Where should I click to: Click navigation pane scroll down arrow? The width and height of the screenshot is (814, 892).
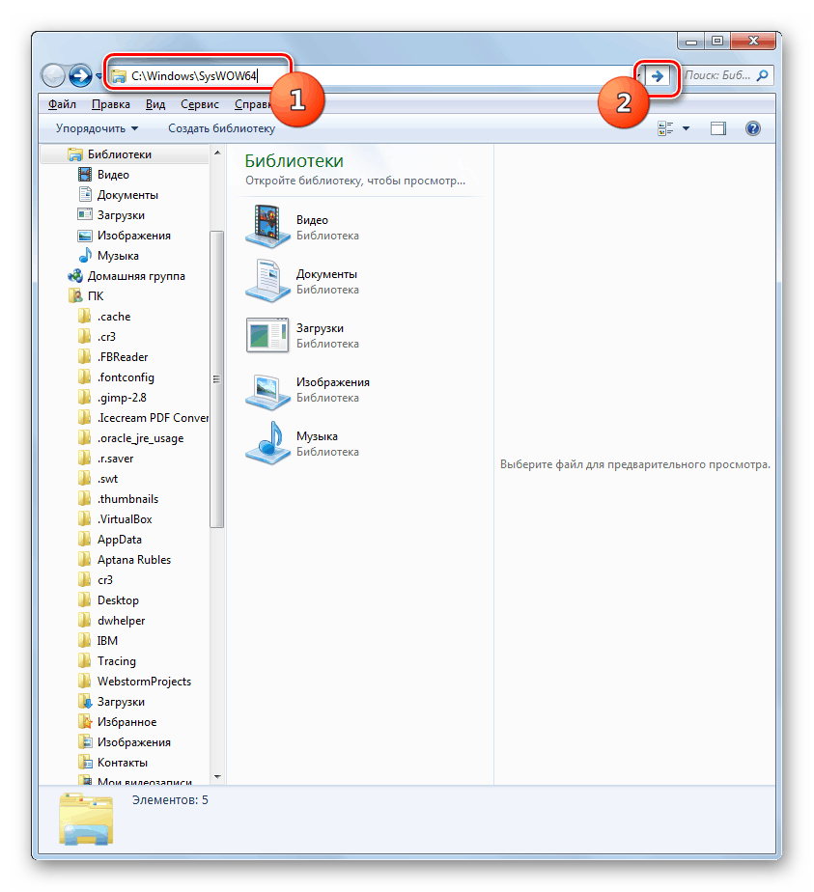[x=216, y=776]
